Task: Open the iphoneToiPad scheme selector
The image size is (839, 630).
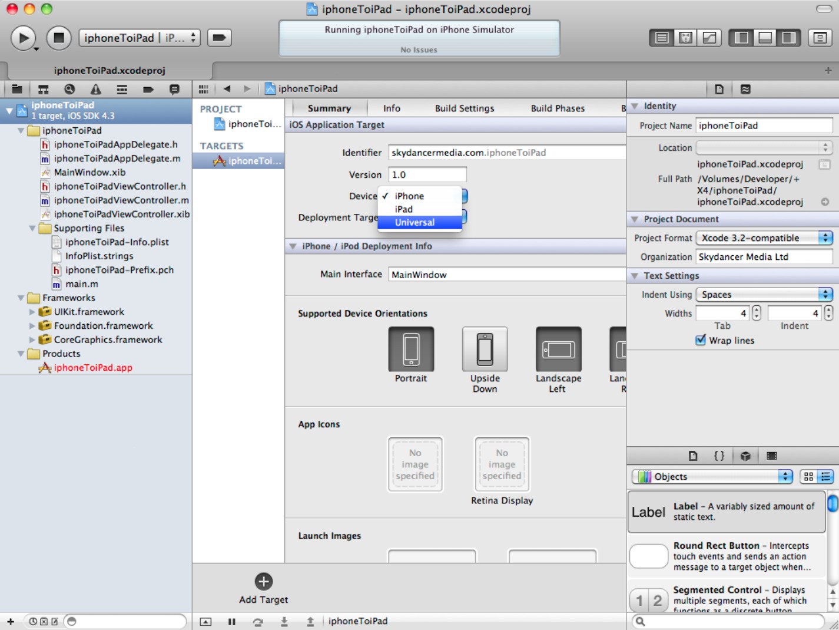Action: point(140,38)
